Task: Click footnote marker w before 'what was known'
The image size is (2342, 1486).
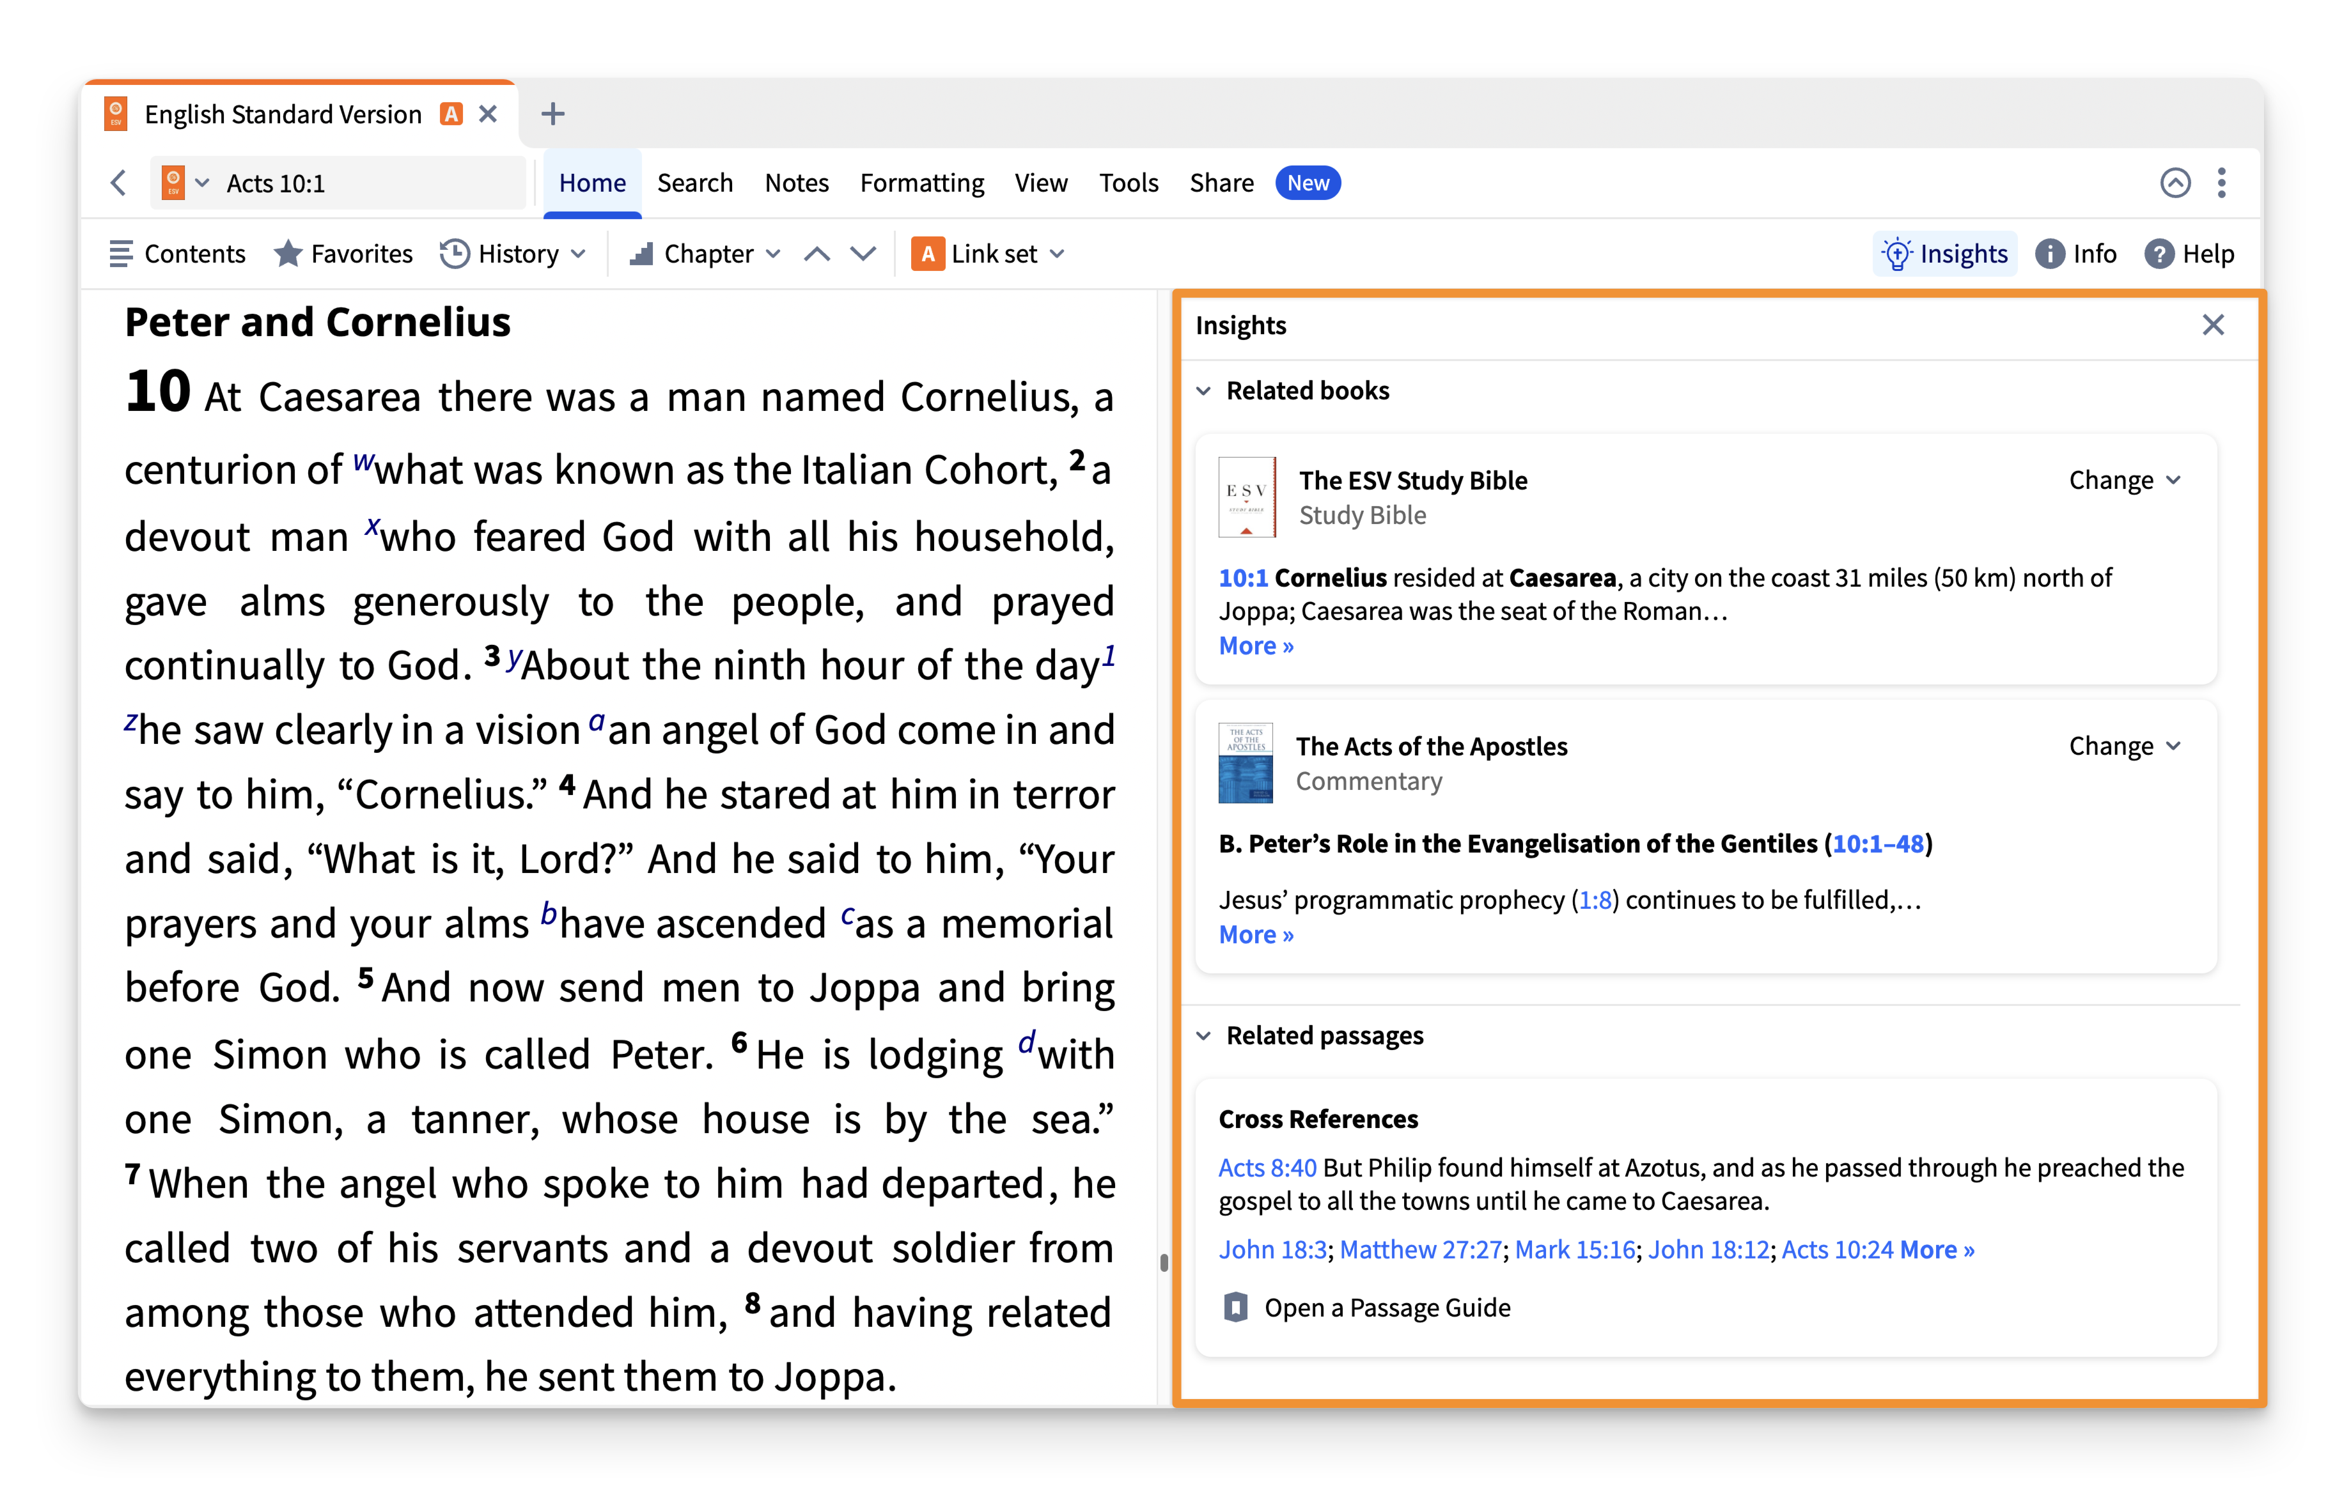Action: pos(363,461)
